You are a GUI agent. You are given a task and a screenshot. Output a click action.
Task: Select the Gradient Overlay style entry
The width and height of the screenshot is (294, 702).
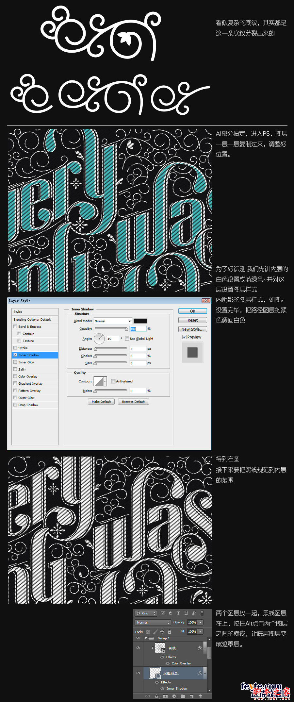pos(35,384)
